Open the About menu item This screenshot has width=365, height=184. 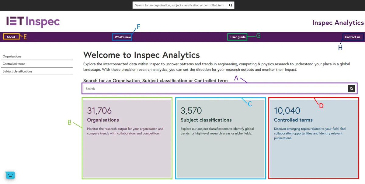point(11,37)
